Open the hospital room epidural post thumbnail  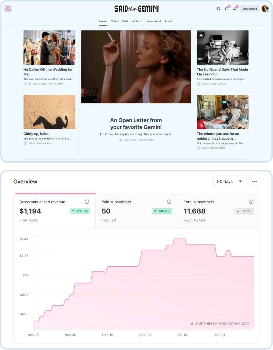point(222,112)
